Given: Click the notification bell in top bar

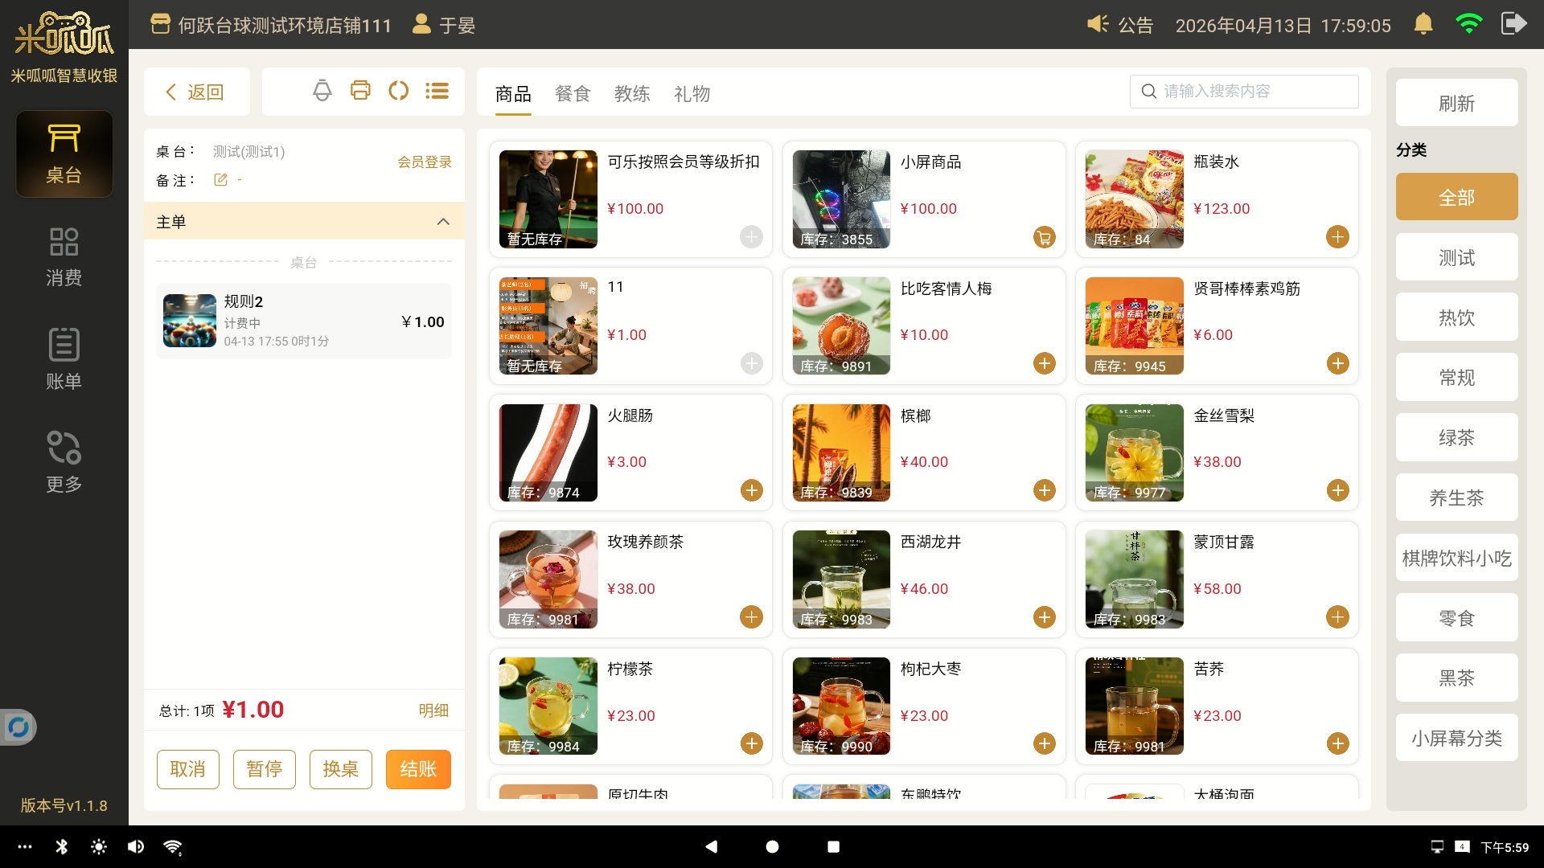Looking at the screenshot, I should [x=1423, y=24].
